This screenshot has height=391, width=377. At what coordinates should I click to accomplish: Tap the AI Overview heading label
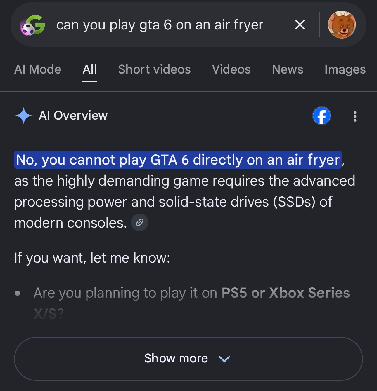[73, 116]
